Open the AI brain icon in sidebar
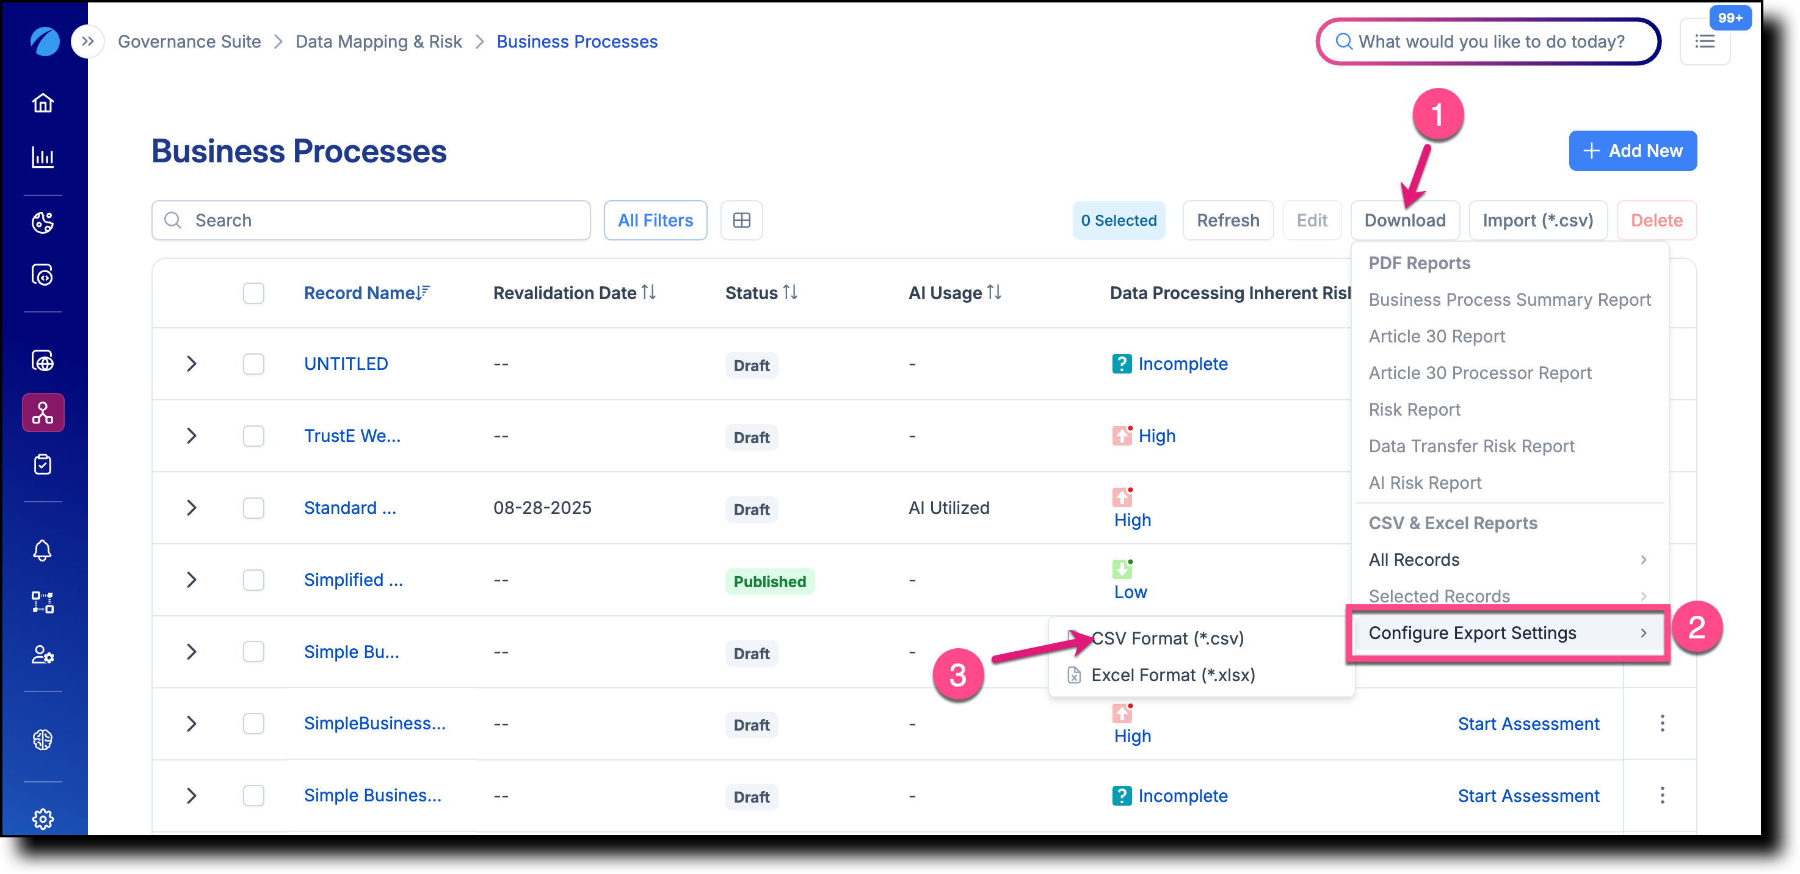Viewport: 1800px width, 874px height. tap(43, 739)
